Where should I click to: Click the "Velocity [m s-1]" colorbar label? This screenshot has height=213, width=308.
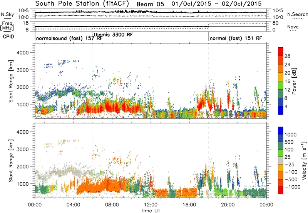[304, 160]
